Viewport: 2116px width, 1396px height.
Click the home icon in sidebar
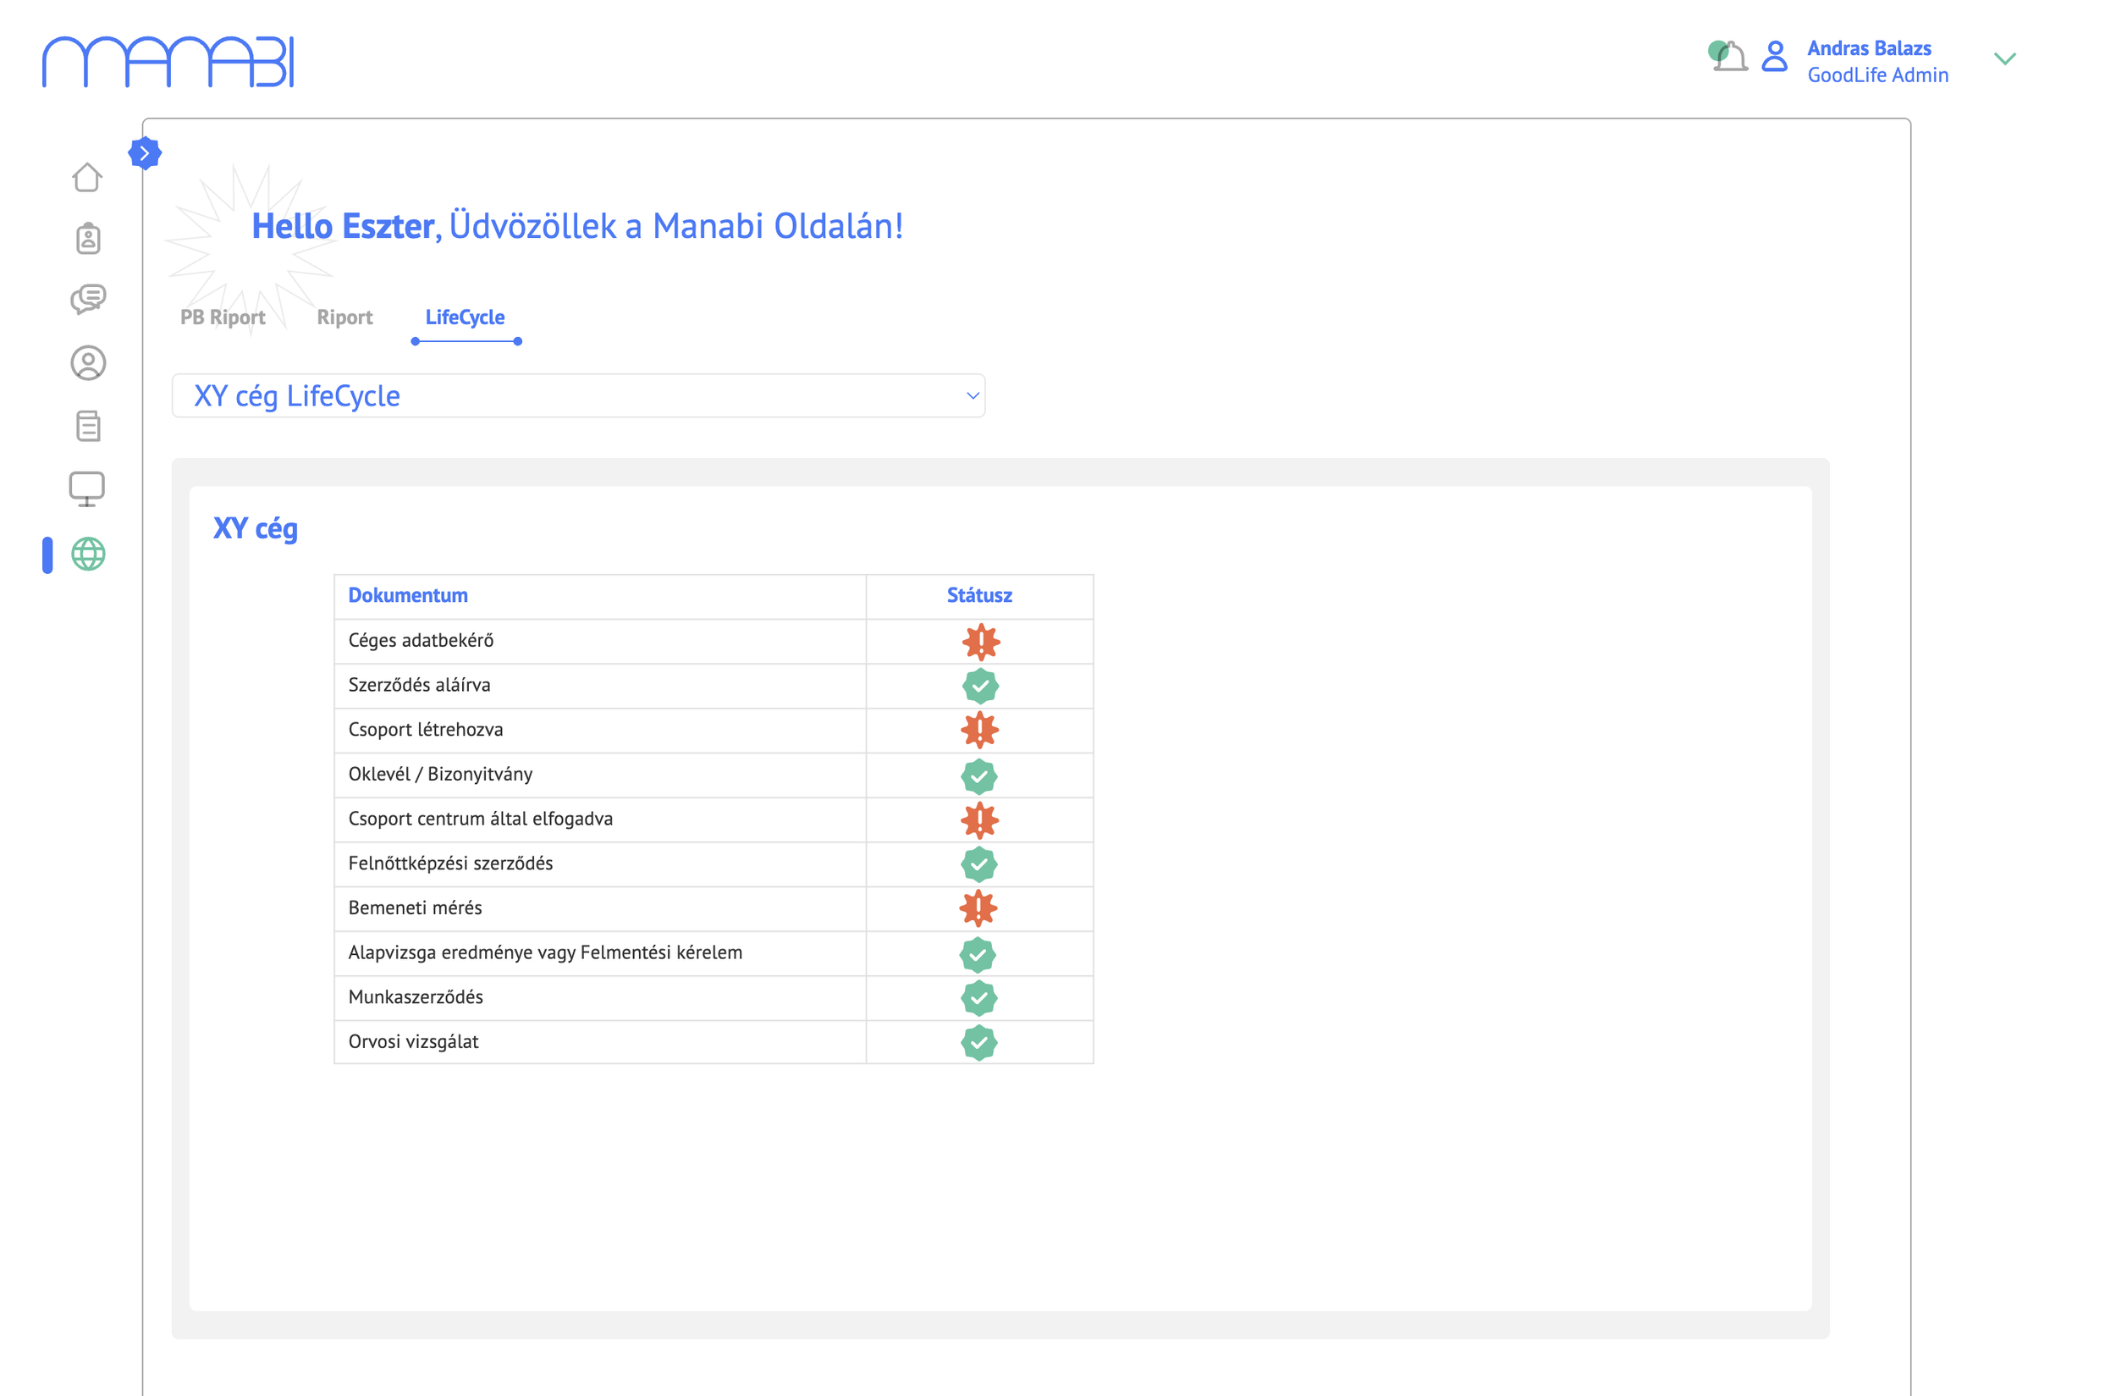click(x=87, y=177)
